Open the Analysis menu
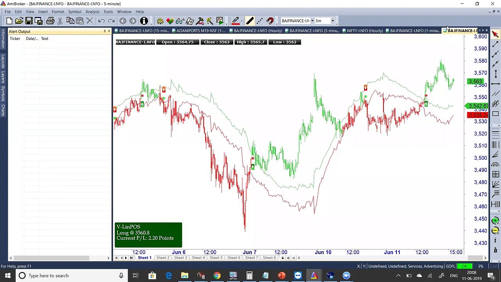501x282 pixels. [92, 11]
